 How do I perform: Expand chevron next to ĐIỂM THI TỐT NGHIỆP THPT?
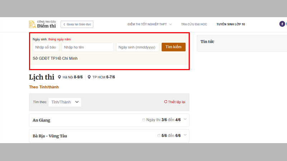click(x=170, y=24)
